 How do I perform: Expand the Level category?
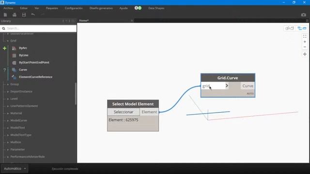pyautogui.click(x=8, y=99)
